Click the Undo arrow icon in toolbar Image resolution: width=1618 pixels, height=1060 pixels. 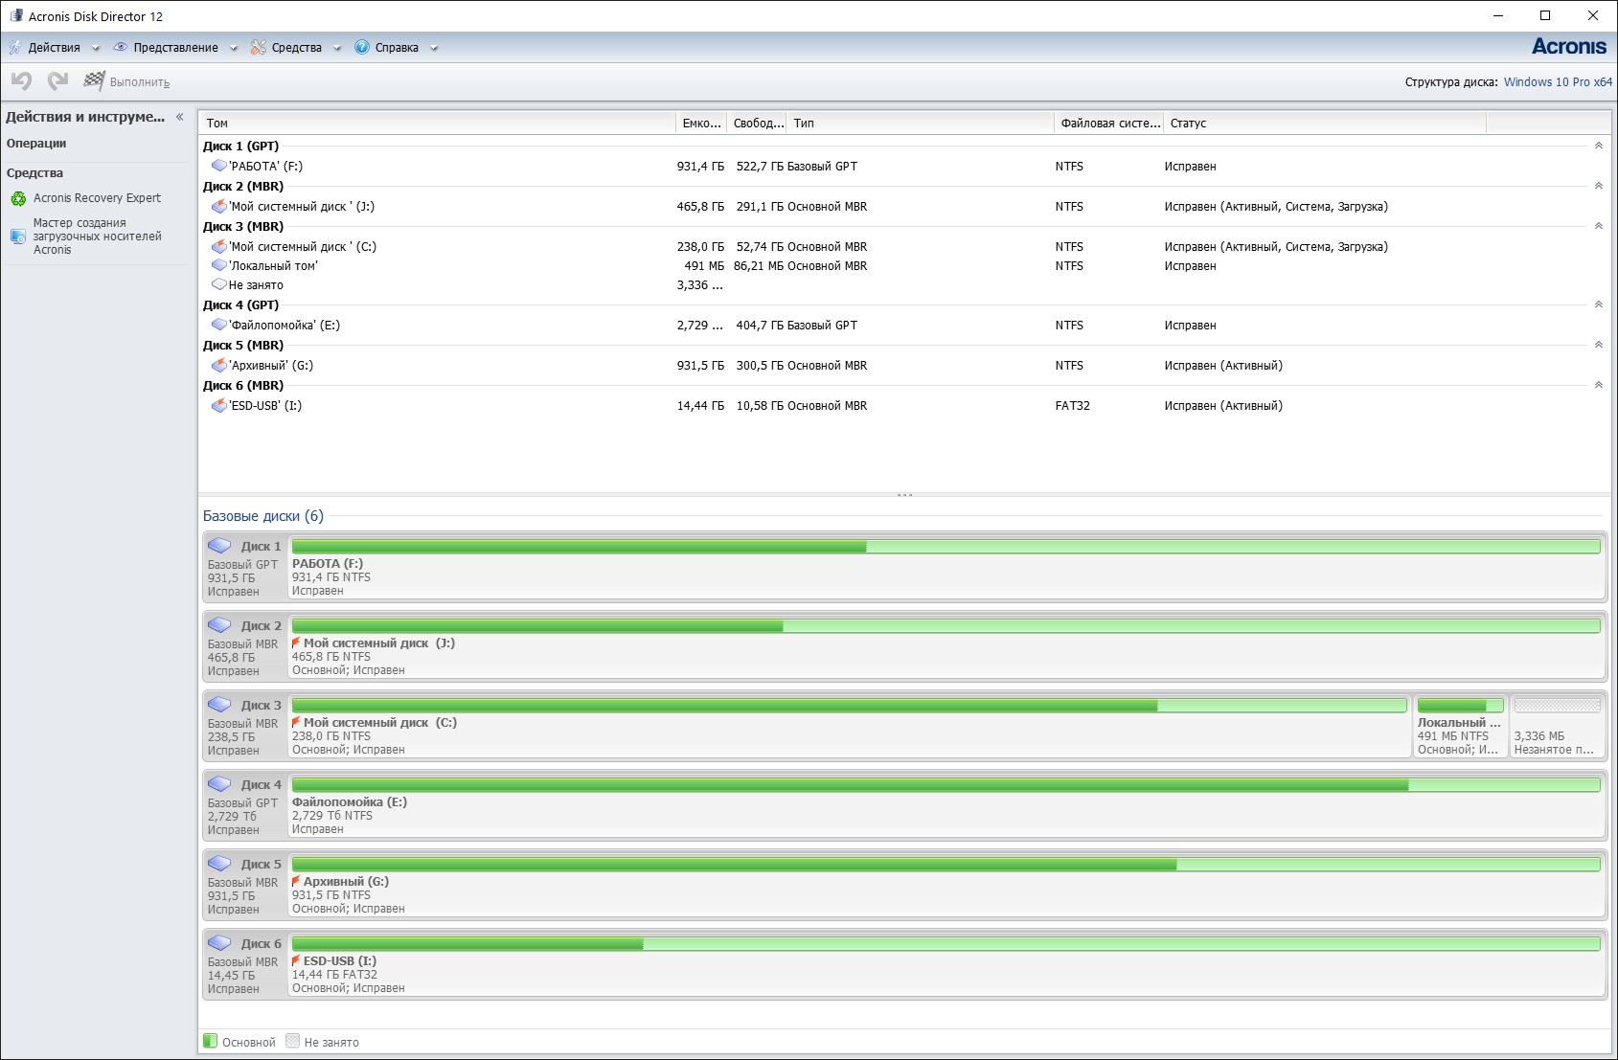[21, 81]
